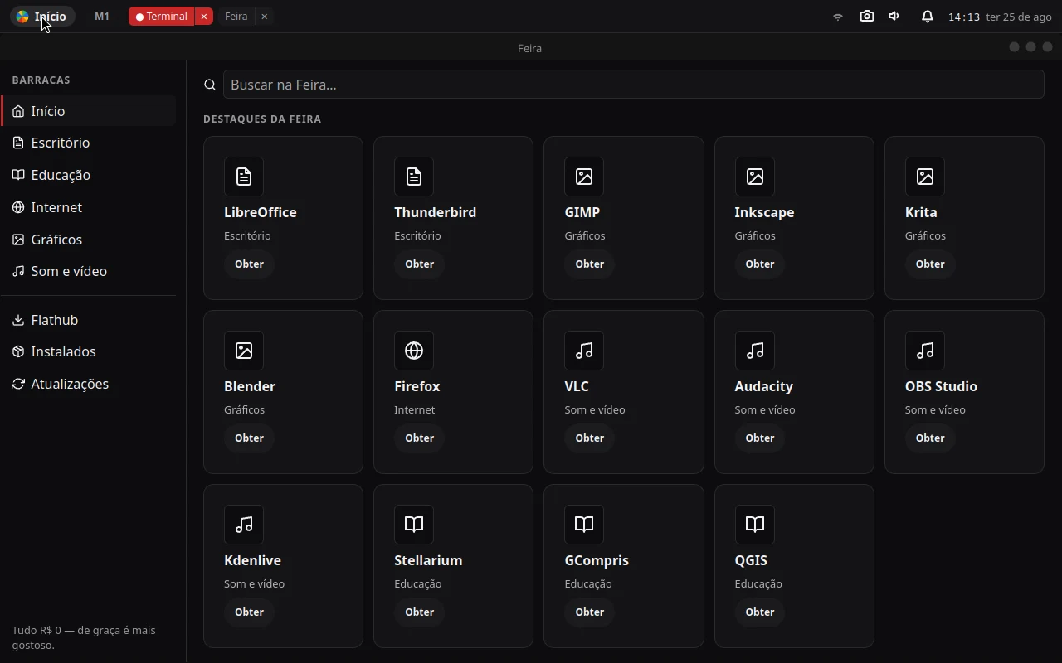Click the OBS Studio music icon

925,351
